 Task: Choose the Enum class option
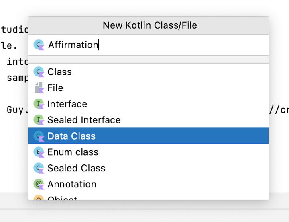73,152
